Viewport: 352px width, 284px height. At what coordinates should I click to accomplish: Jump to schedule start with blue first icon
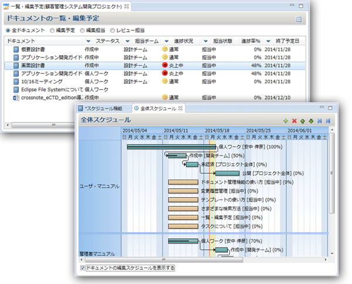tap(320, 120)
